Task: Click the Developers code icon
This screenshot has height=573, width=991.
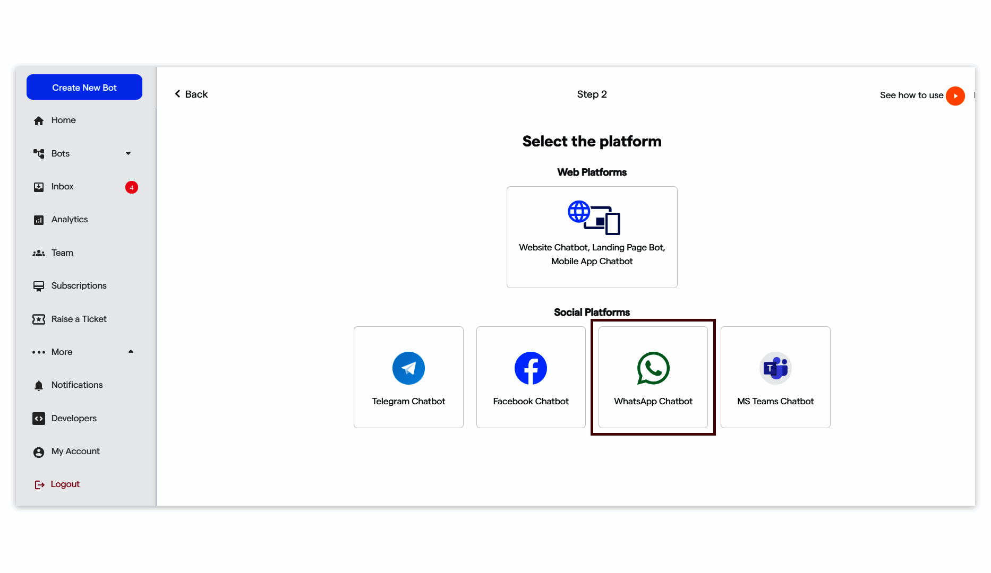Action: click(39, 419)
